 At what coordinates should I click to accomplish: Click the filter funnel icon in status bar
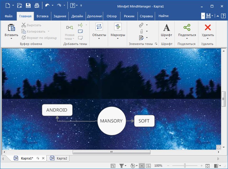(x=122, y=166)
